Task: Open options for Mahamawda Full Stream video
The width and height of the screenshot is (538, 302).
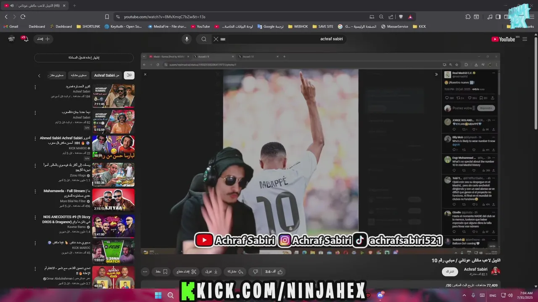Action: point(35,191)
